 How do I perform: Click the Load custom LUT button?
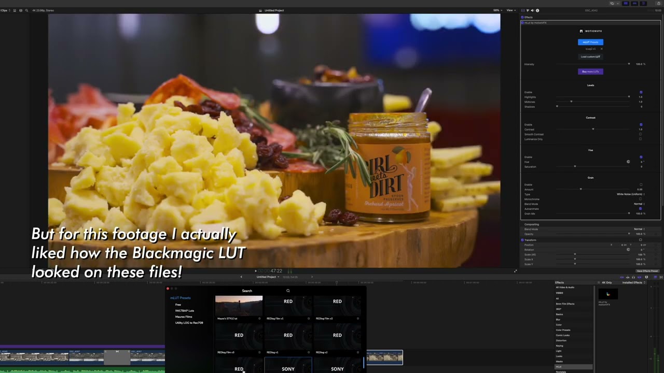(x=590, y=56)
